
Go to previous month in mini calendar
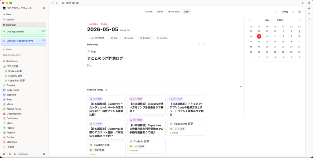pos(249,20)
